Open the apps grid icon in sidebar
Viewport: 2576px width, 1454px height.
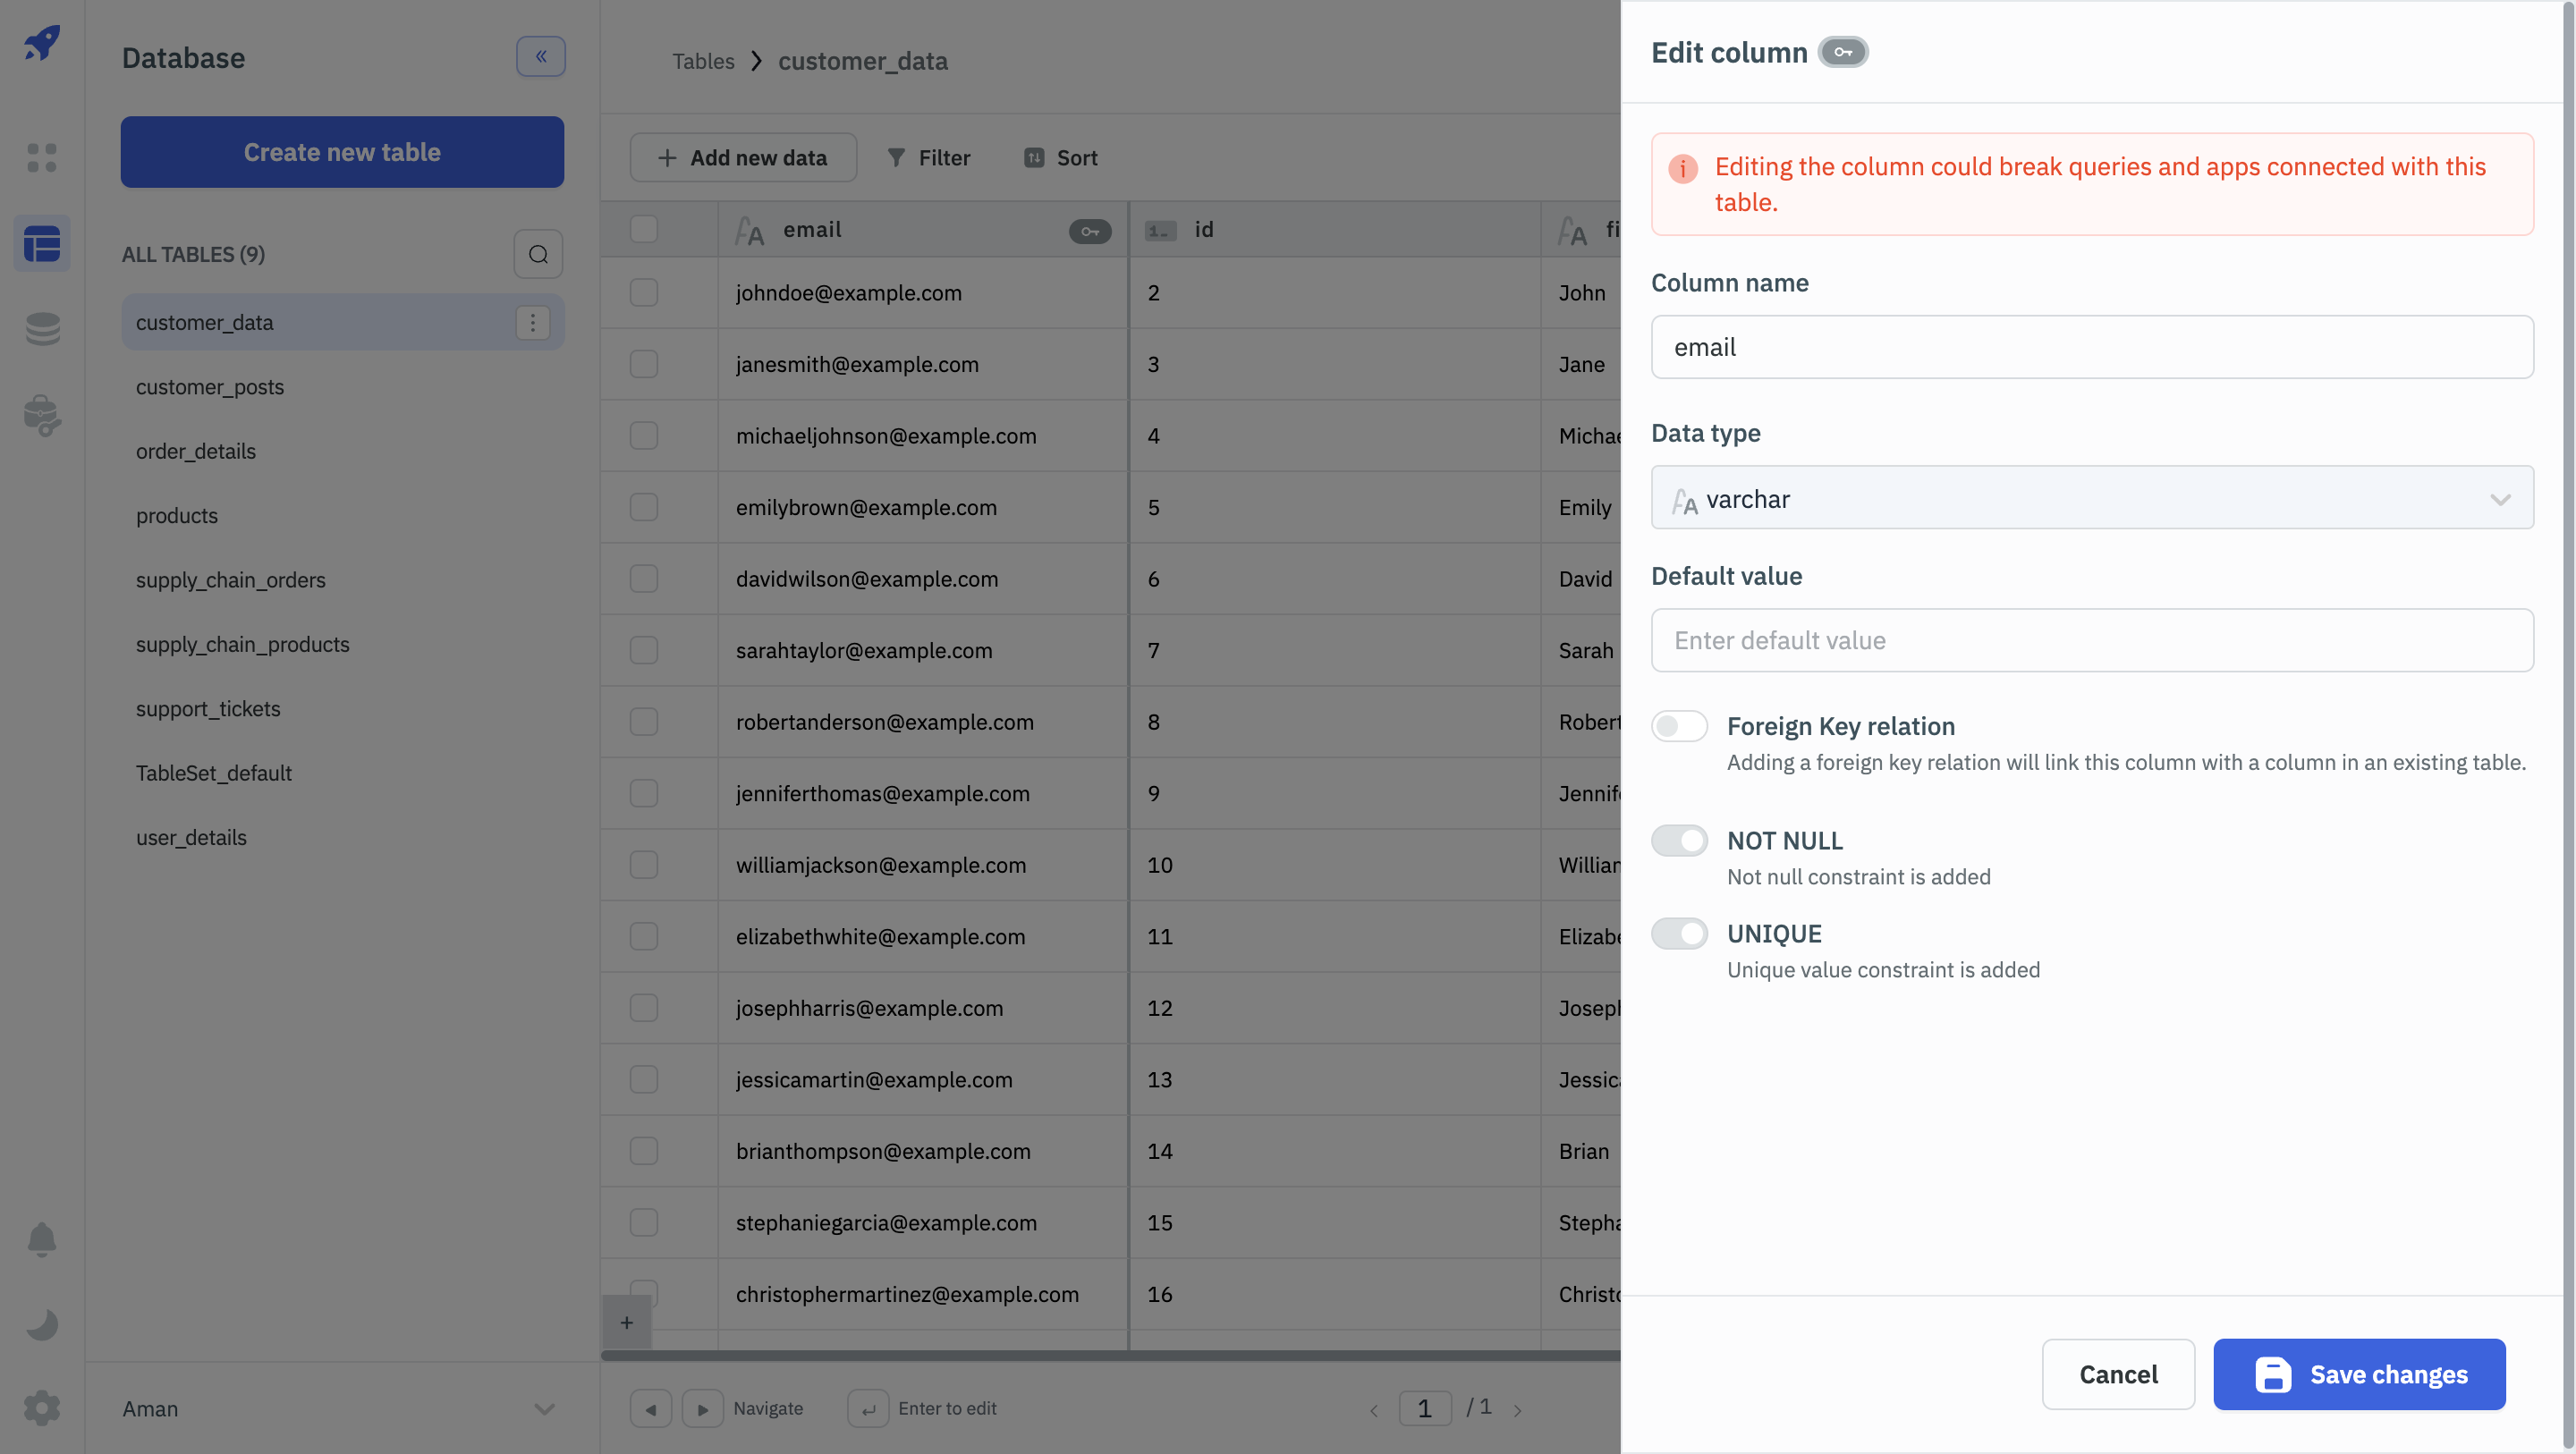coord(42,157)
